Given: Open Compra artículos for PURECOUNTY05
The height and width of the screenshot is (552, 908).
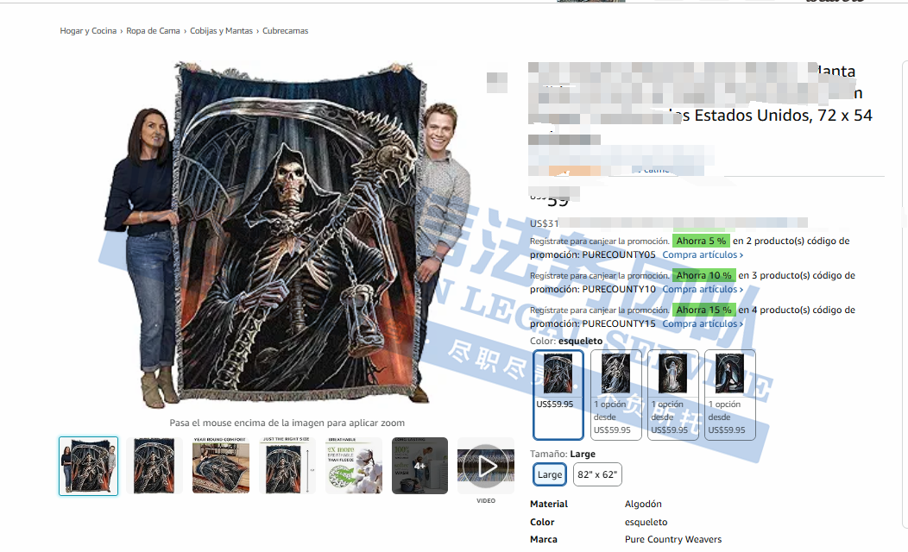Looking at the screenshot, I should (703, 254).
